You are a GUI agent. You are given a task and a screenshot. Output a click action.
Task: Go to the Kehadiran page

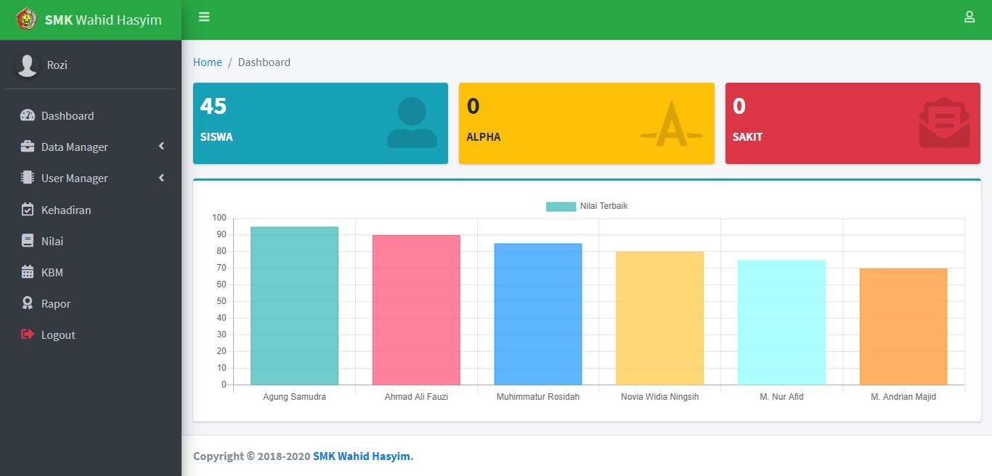pyautogui.click(x=91, y=210)
